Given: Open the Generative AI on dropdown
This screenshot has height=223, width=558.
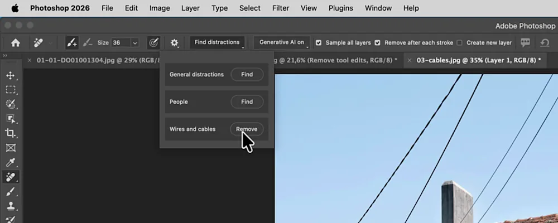Looking at the screenshot, I should 282,42.
